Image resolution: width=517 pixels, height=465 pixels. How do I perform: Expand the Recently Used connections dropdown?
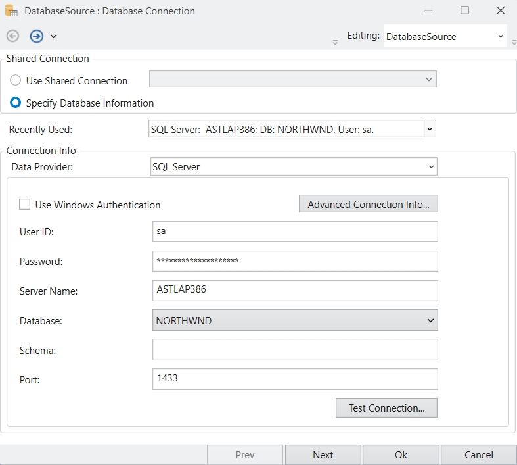tap(430, 130)
